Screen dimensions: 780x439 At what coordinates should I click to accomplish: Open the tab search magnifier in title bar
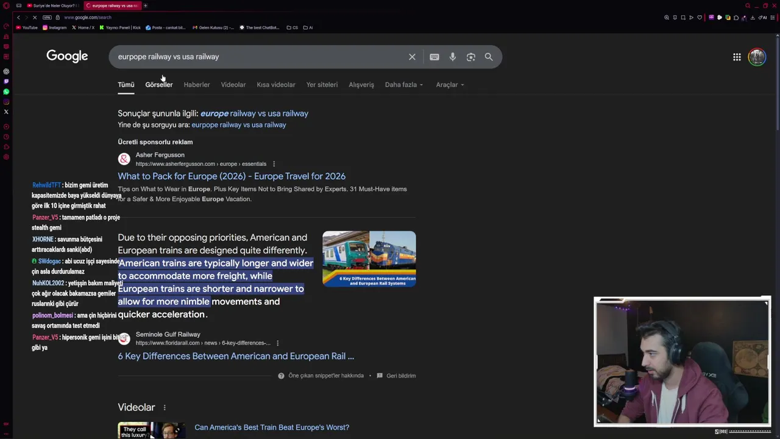[748, 5]
